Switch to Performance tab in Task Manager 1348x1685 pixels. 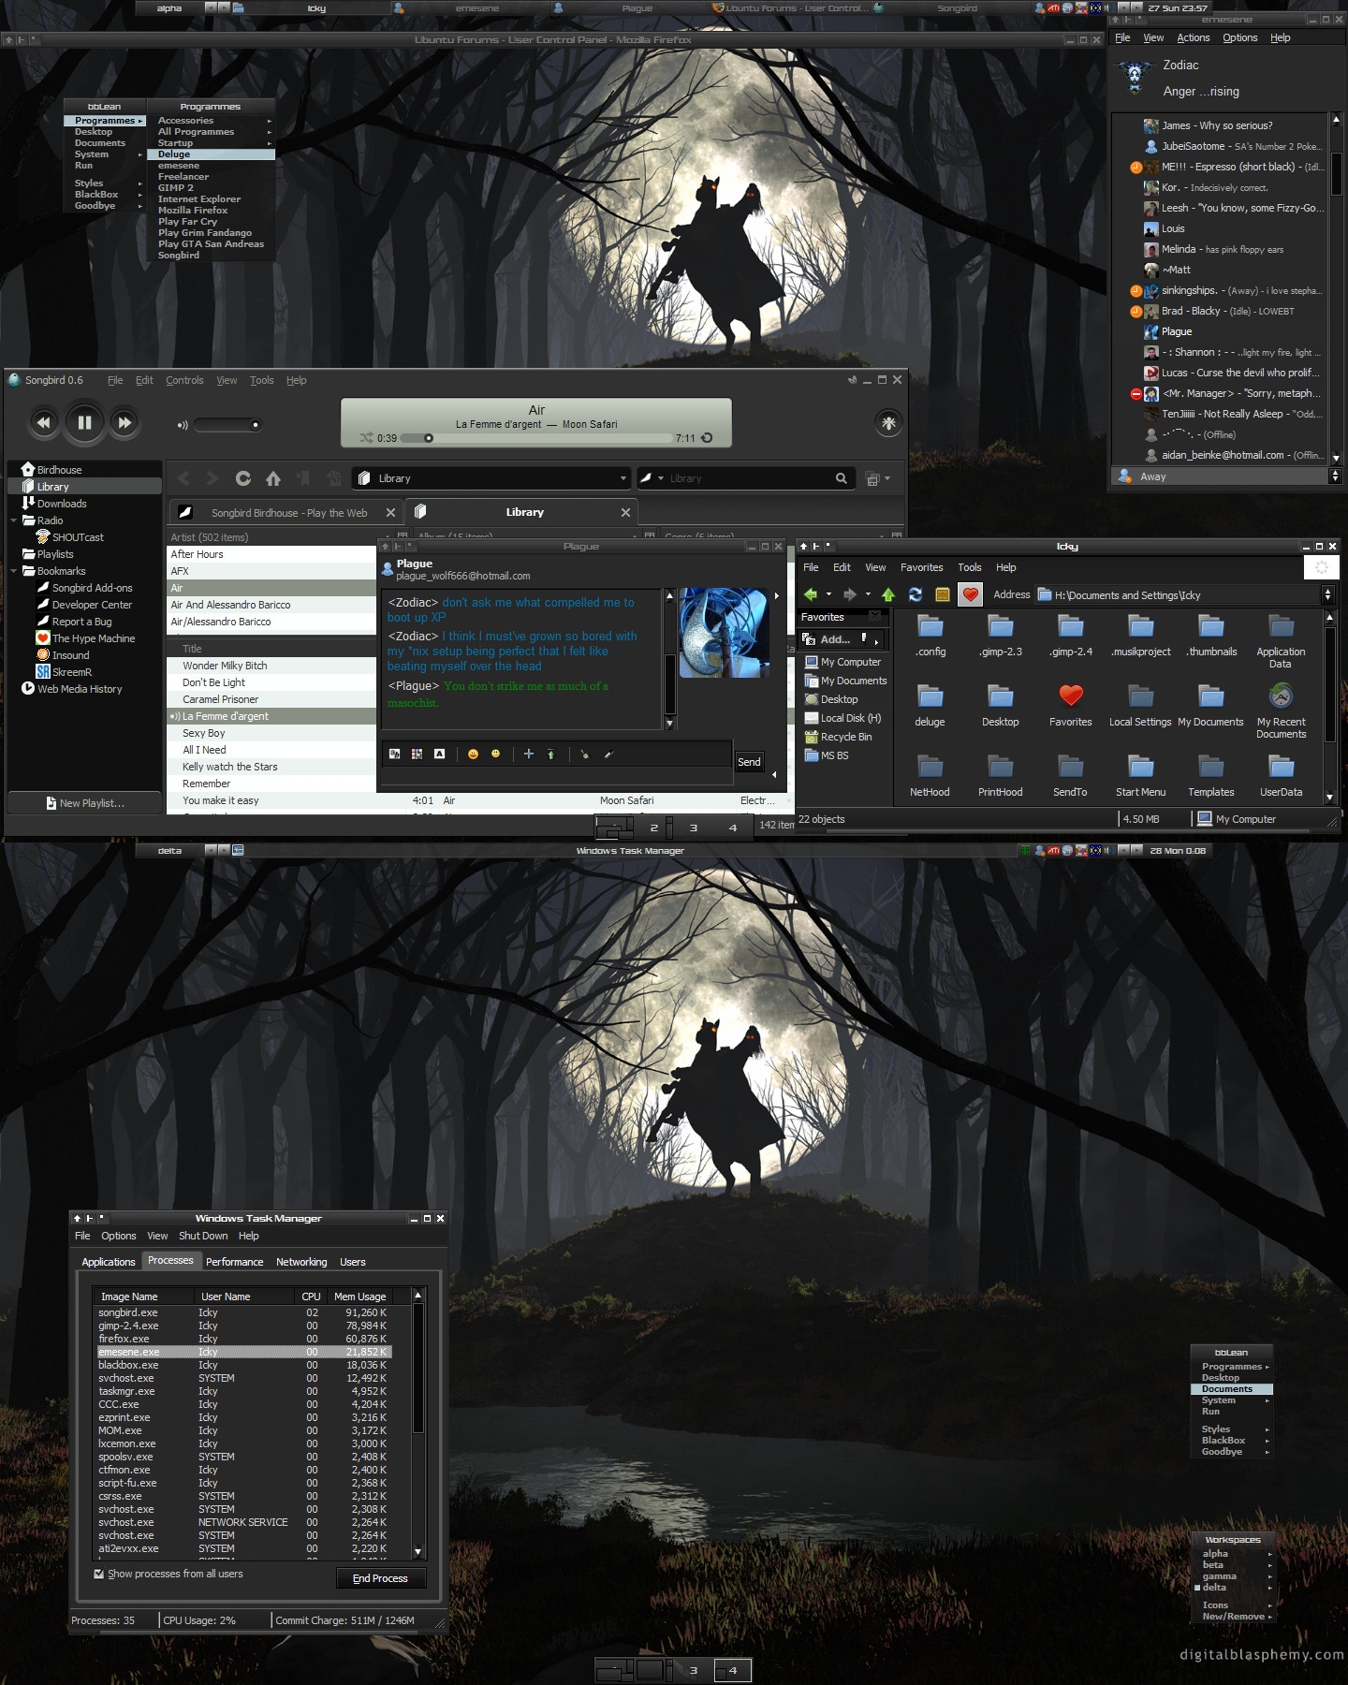coord(234,1262)
